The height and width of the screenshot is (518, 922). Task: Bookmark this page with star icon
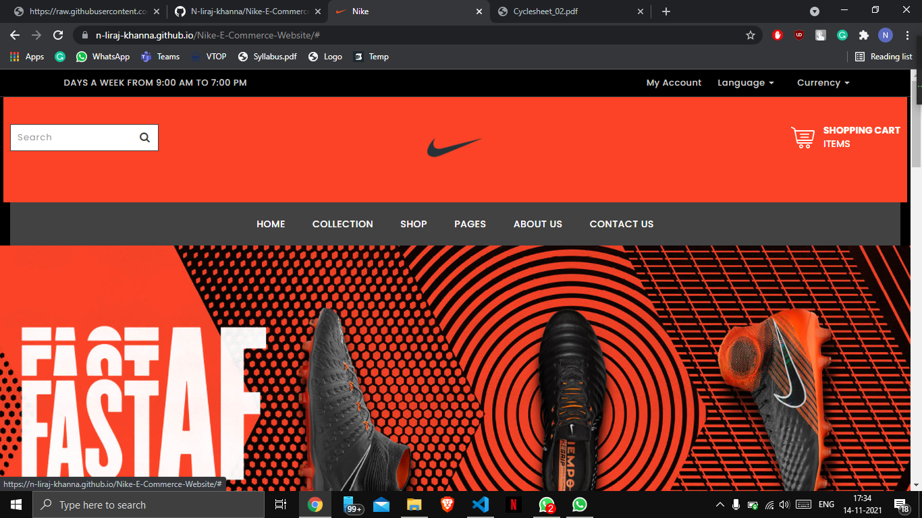[x=751, y=35]
